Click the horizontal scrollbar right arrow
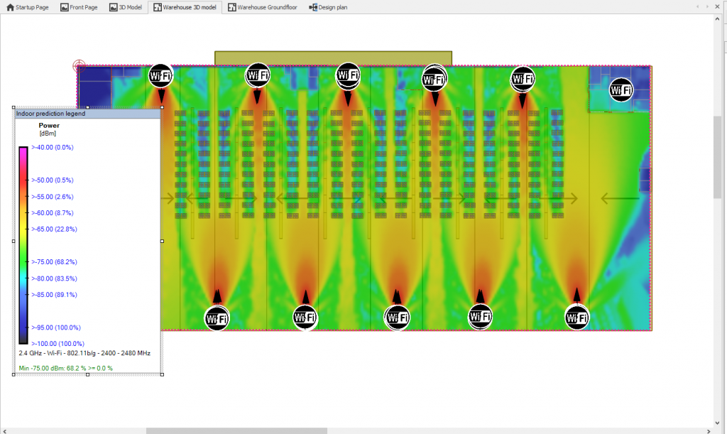 point(709,430)
